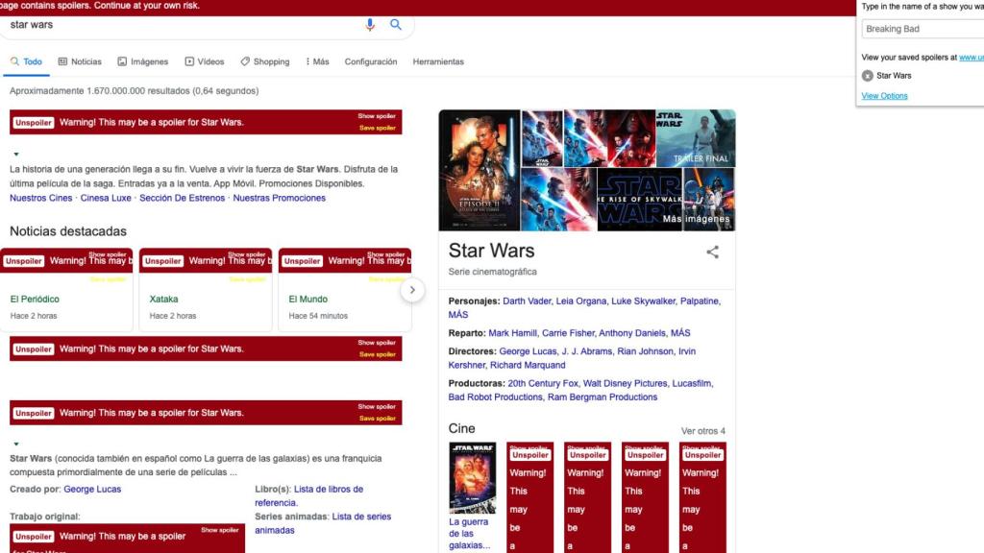Open the El Mundo news source
984x553 pixels.
point(308,300)
